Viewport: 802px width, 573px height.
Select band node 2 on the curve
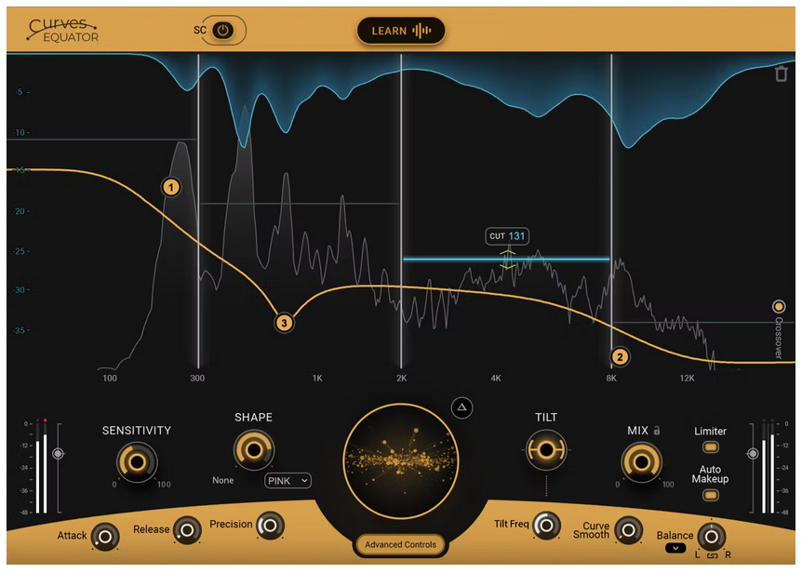click(x=620, y=357)
